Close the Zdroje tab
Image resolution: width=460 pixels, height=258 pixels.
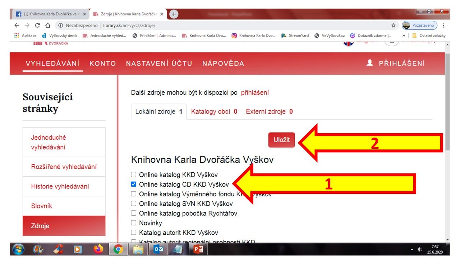tap(161, 14)
